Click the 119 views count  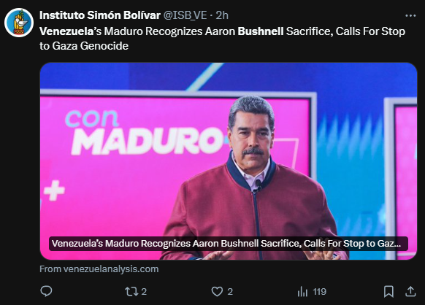[x=320, y=292]
